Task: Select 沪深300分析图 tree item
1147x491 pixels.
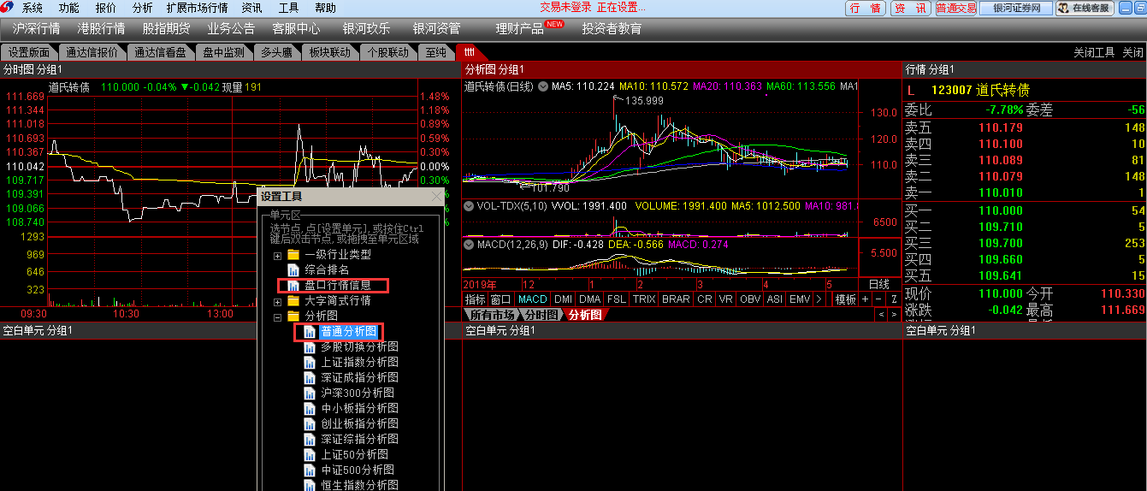Action: 357,393
